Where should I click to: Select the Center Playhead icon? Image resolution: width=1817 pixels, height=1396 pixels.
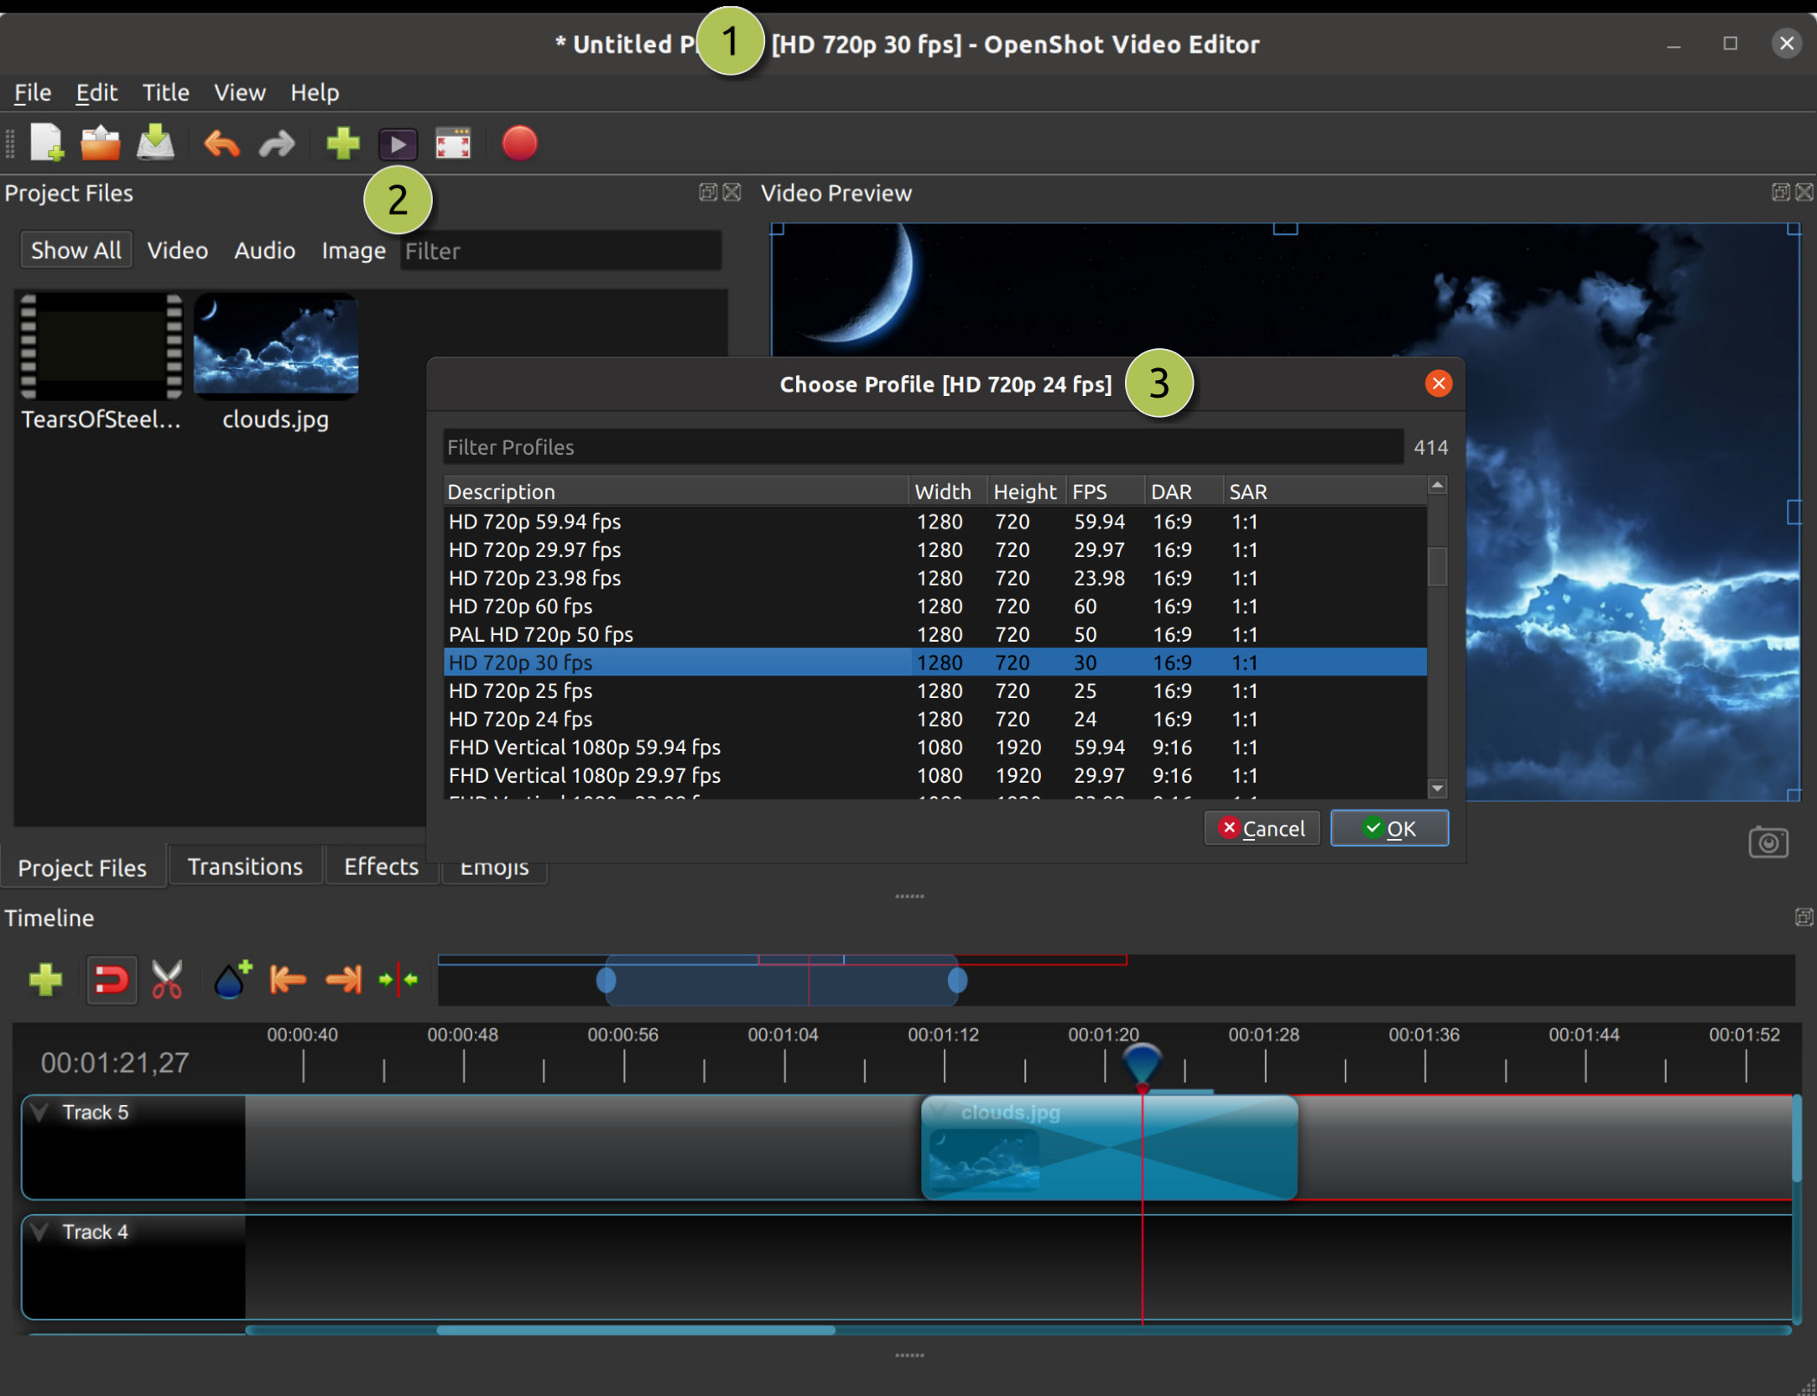(x=396, y=980)
